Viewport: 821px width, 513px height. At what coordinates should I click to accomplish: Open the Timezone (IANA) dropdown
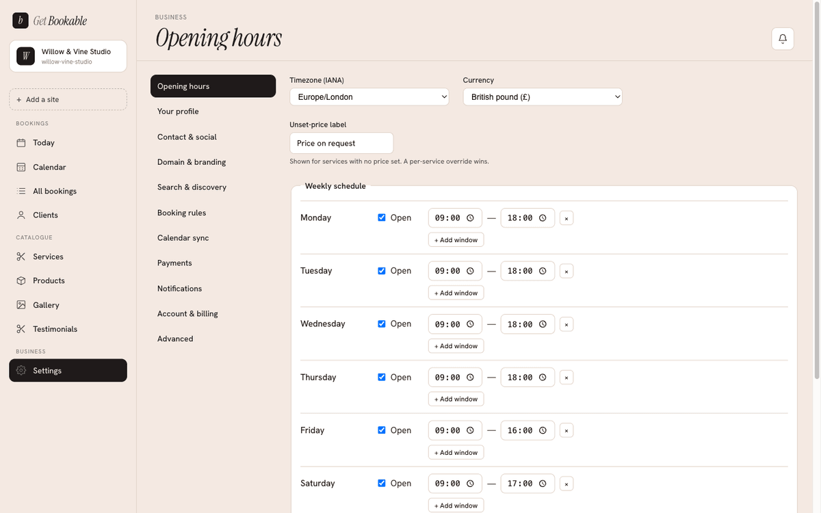tap(369, 97)
